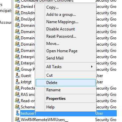This screenshot has height=122, width=122.
Task: Click the Read-or group icon
Action: coord(18,101)
